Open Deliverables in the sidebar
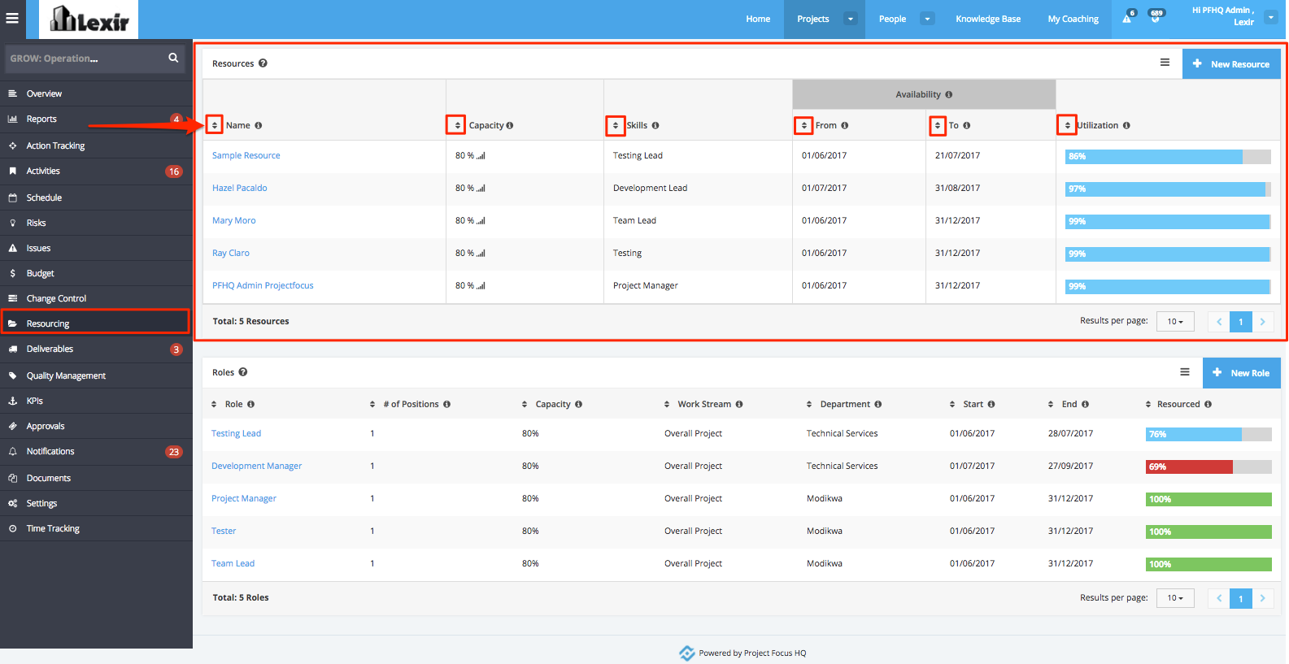 (96, 349)
